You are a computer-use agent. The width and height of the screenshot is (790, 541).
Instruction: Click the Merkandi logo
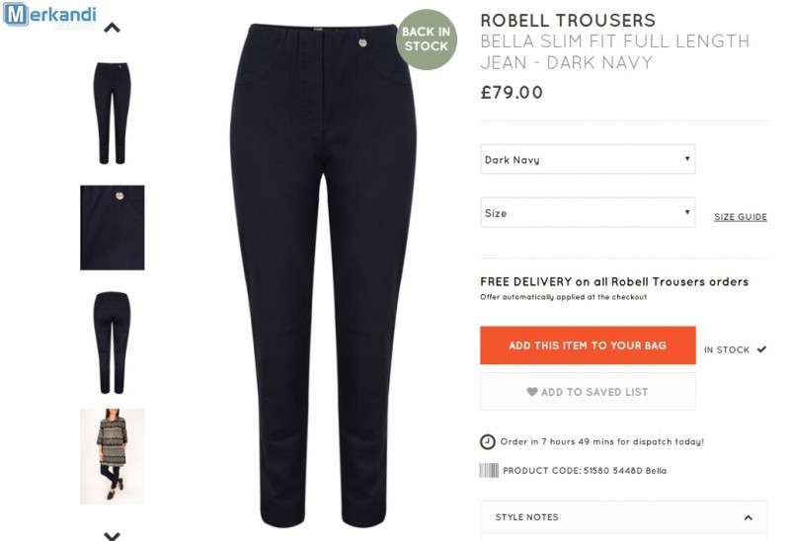click(x=50, y=15)
